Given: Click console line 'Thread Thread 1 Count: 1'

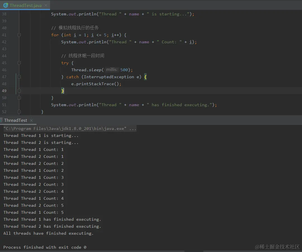Looking at the screenshot, I should (x=34, y=149).
